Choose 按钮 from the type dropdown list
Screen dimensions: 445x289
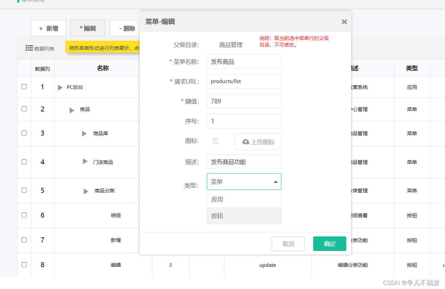click(x=244, y=216)
